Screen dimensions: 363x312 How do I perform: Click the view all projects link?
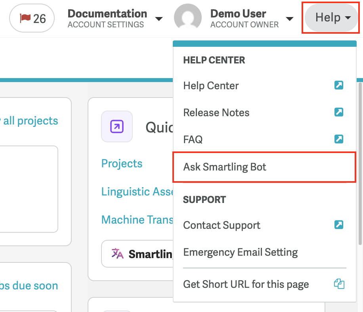coord(30,121)
